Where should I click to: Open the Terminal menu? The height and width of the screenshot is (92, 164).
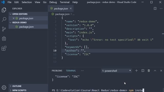65,2
